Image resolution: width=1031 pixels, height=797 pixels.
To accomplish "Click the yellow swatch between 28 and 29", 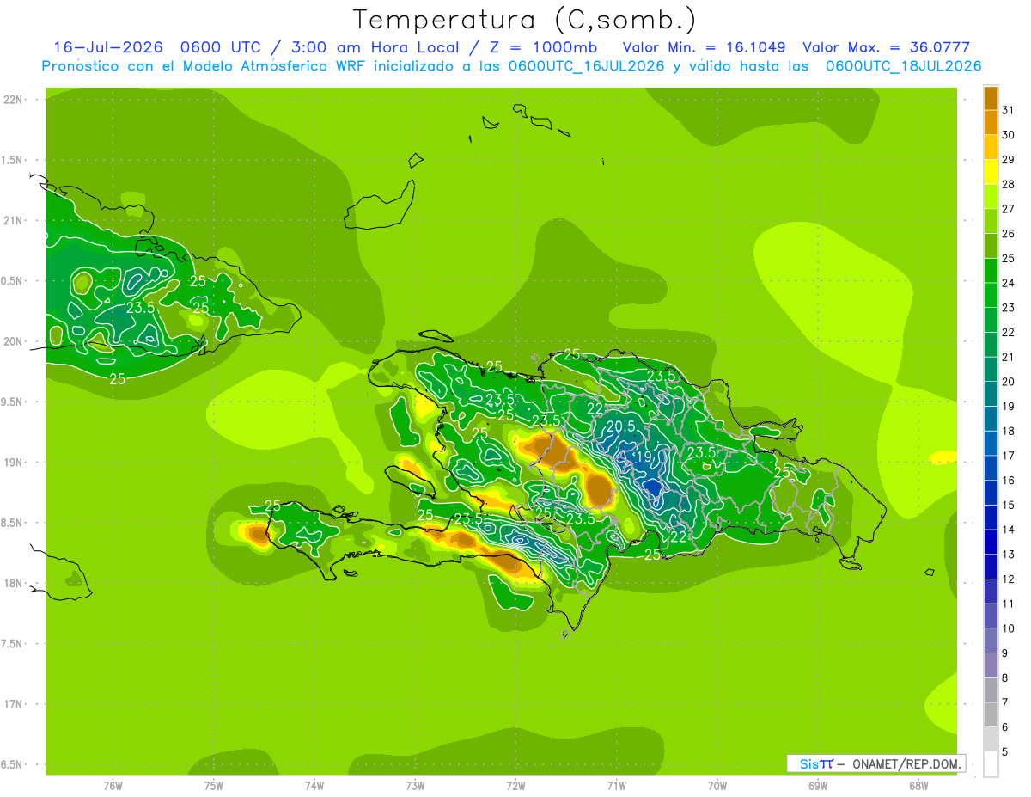I will point(991,172).
